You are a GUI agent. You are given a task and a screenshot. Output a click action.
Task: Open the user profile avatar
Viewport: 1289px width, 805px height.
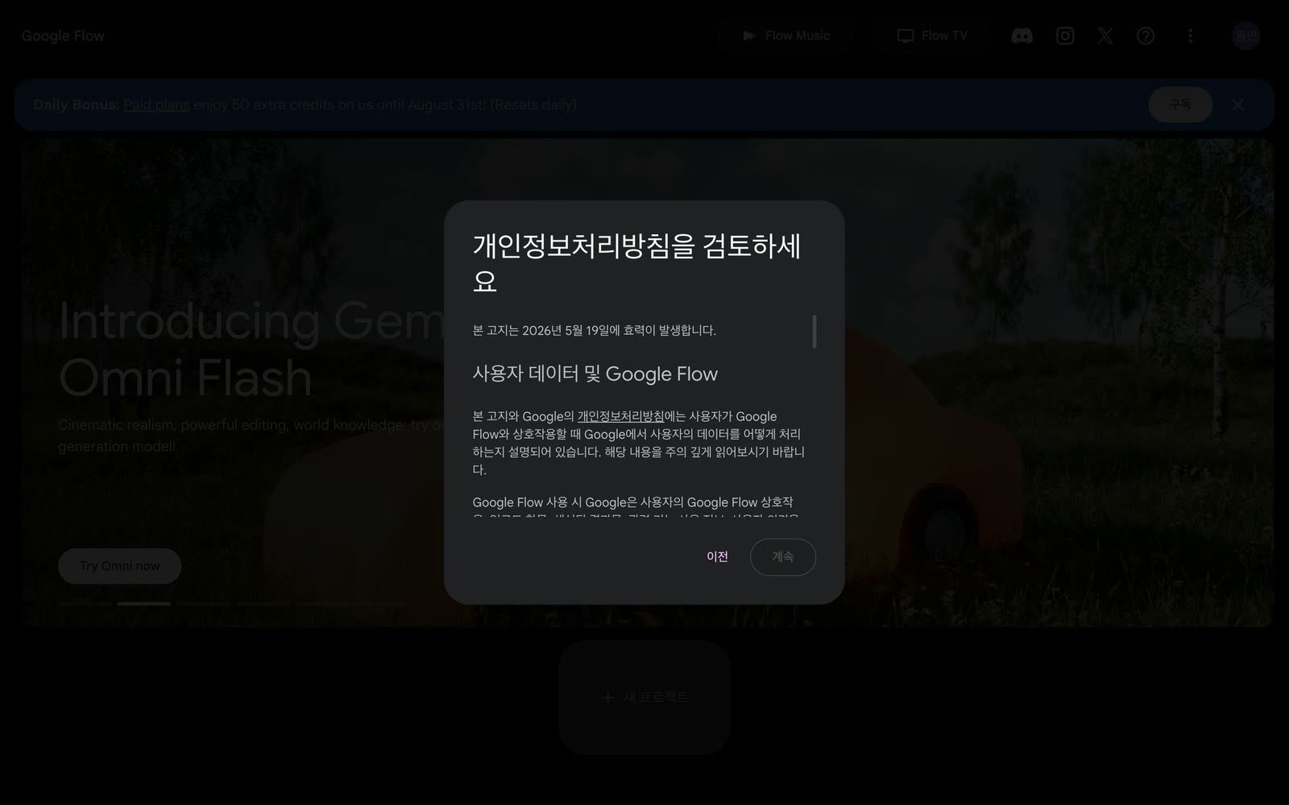pos(1245,35)
